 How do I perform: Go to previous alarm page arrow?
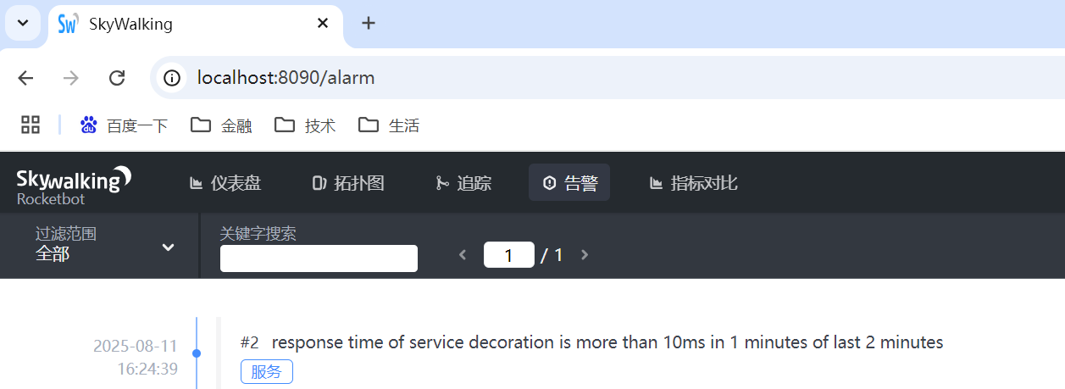point(463,254)
